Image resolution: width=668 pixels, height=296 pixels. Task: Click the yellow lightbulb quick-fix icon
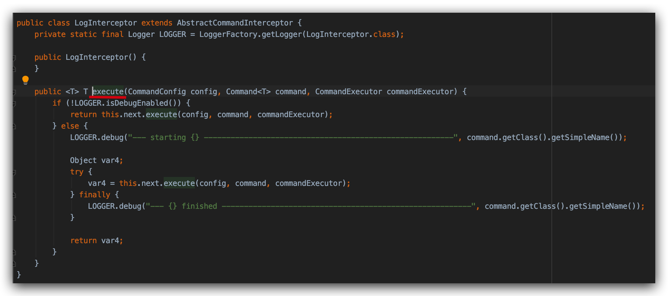click(x=25, y=80)
